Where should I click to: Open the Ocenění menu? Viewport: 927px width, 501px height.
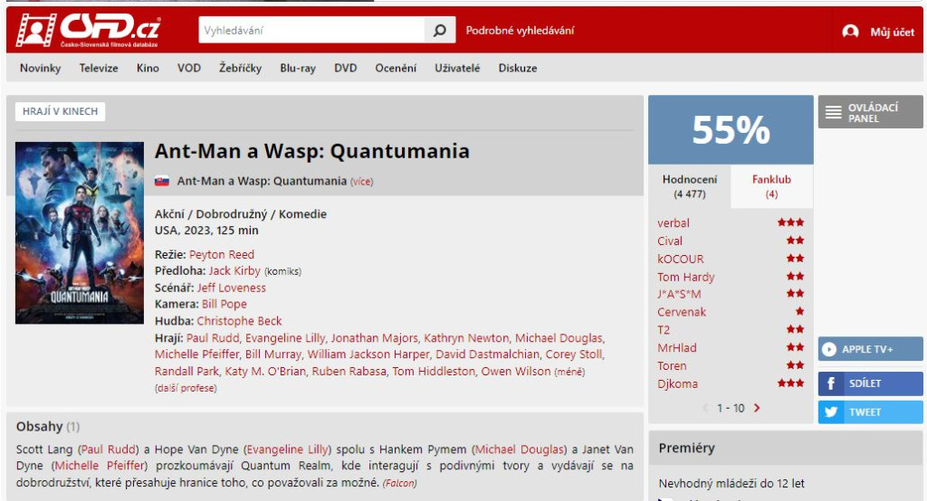pyautogui.click(x=396, y=68)
